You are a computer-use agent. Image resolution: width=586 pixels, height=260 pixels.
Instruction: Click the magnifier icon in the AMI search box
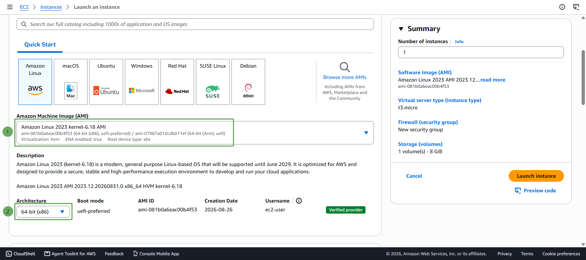[24, 24]
